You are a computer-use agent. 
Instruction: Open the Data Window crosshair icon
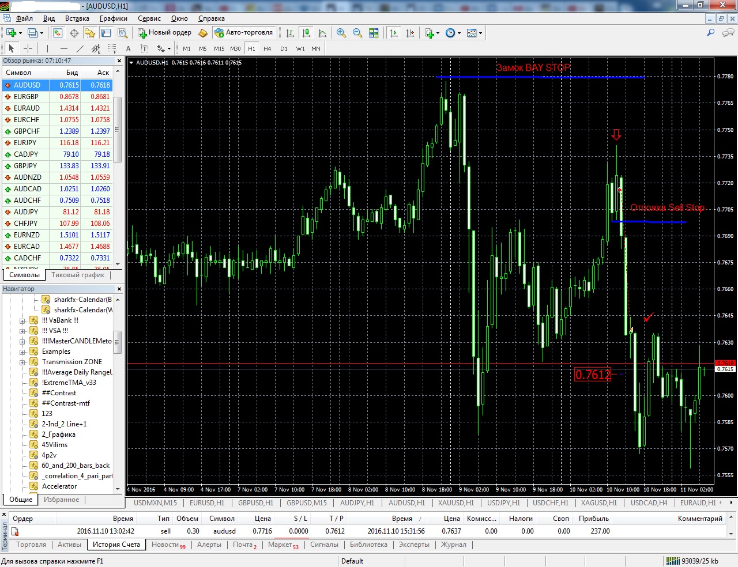74,33
